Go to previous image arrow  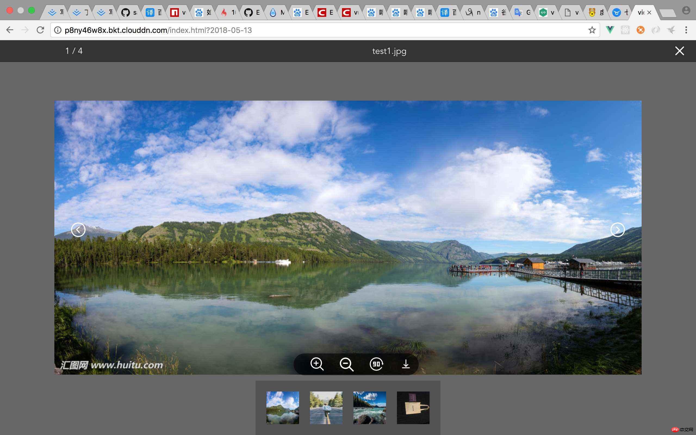point(78,229)
